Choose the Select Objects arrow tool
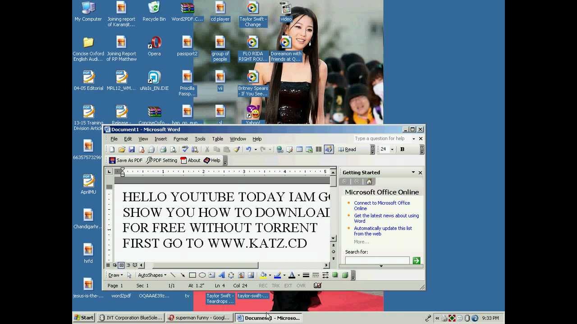Screen dimensions: 577x324 pos(129,275)
